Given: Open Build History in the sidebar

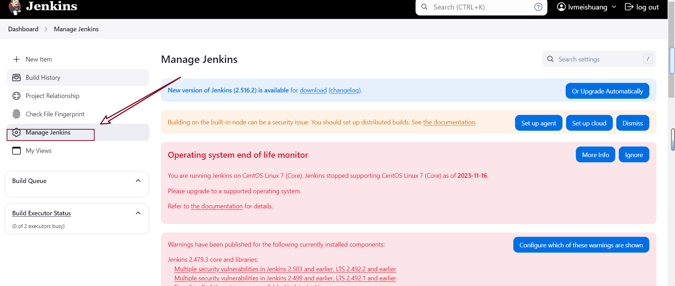Looking at the screenshot, I should click(78, 78).
